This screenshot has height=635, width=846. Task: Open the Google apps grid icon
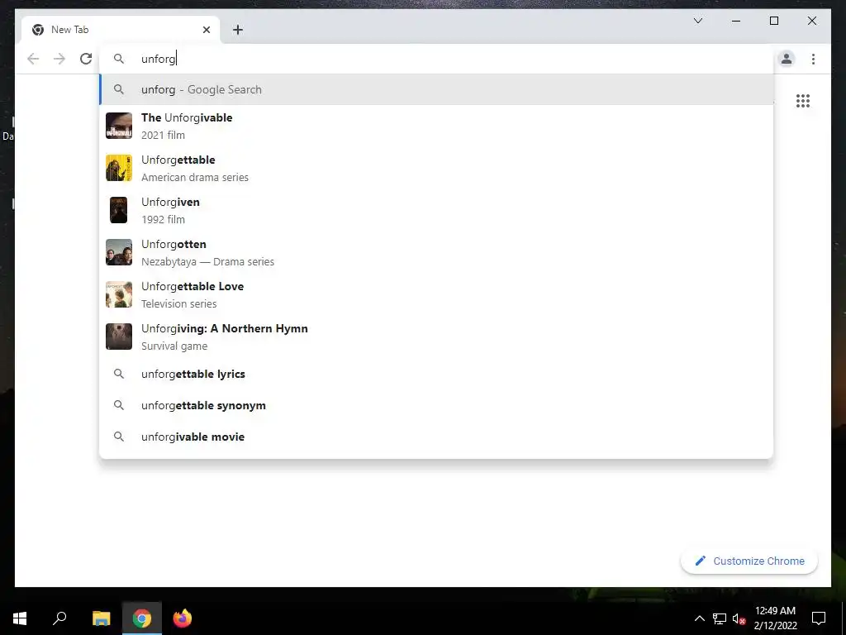pyautogui.click(x=803, y=101)
